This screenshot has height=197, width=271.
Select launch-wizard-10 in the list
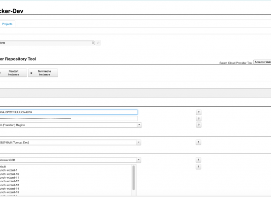pos(9,174)
